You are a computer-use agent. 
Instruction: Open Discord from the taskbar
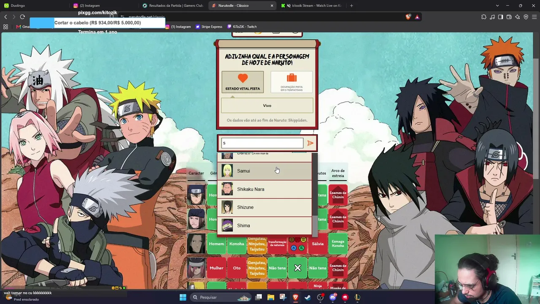333,297
